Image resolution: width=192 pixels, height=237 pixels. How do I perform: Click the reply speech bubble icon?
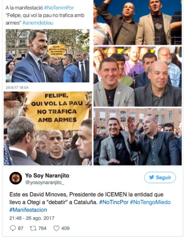click(x=12, y=228)
